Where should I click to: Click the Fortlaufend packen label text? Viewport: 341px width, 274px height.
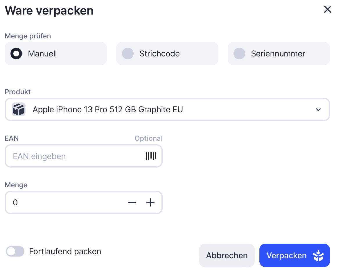[x=65, y=252]
